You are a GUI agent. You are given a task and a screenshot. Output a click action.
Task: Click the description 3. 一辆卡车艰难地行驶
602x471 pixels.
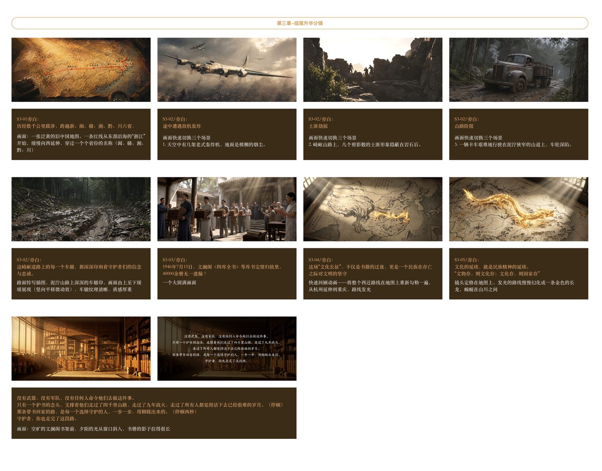514,144
